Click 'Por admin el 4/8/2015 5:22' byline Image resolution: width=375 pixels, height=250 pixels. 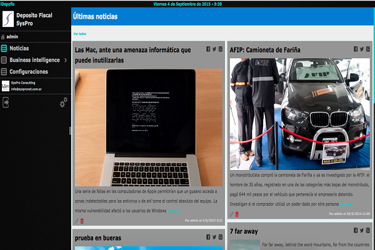(204, 221)
